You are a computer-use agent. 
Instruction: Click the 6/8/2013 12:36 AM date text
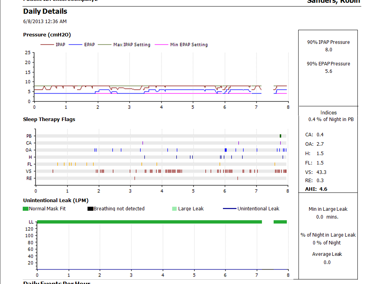point(45,21)
